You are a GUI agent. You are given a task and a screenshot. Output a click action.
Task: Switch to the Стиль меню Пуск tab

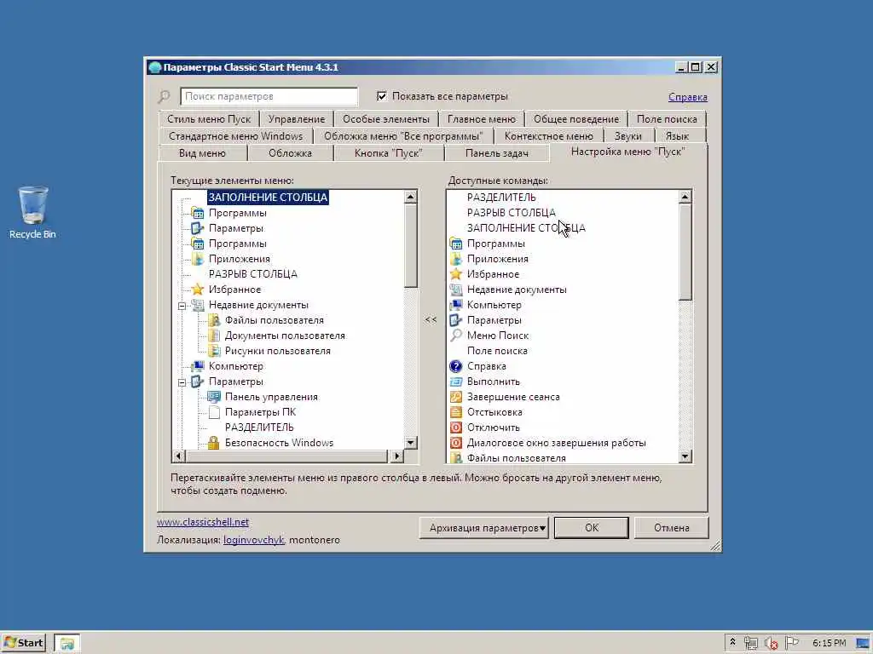(x=209, y=119)
